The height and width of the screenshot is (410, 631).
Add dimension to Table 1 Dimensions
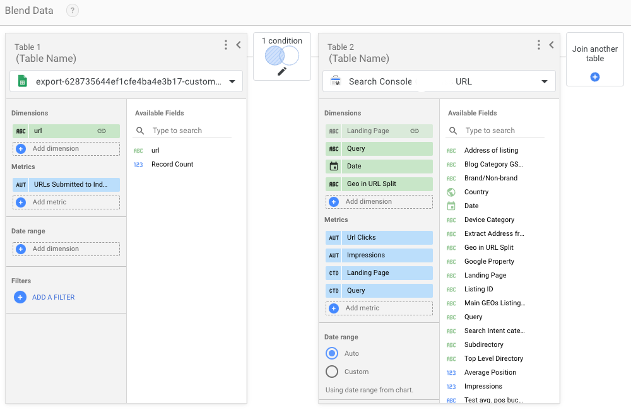click(66, 148)
